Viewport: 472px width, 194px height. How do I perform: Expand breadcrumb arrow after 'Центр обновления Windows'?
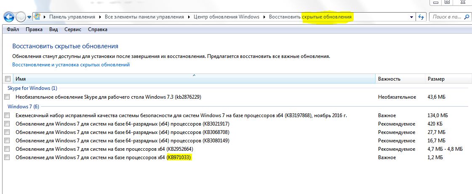click(264, 17)
